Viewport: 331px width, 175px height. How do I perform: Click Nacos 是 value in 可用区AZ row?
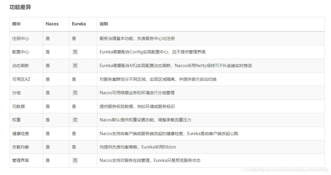point(48,79)
